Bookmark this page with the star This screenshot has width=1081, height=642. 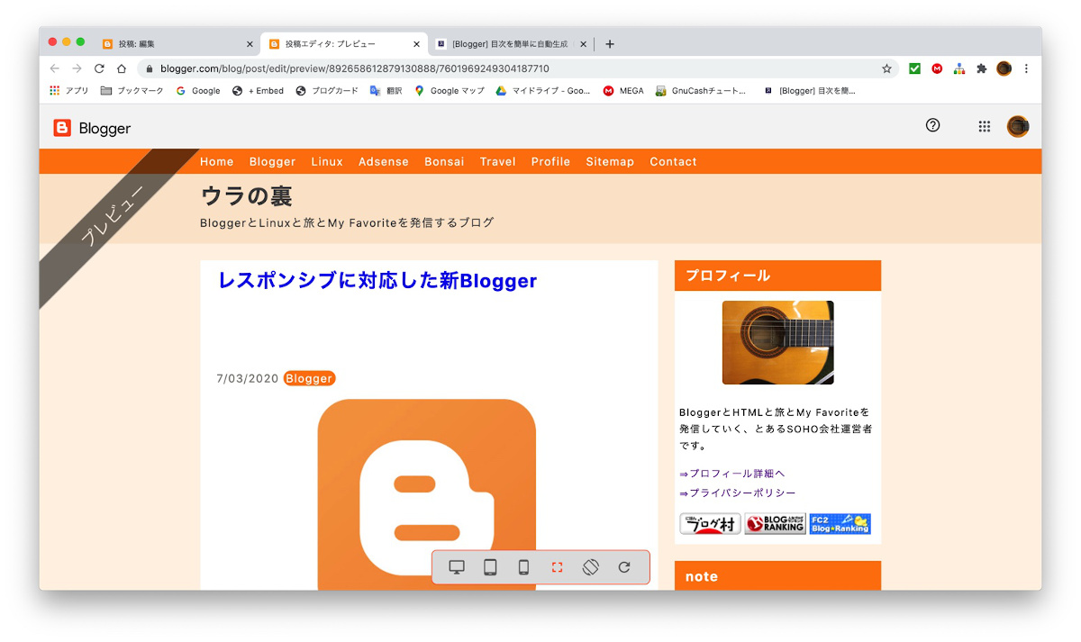point(886,68)
